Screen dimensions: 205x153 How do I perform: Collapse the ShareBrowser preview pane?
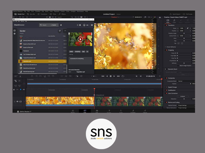click(x=65, y=31)
